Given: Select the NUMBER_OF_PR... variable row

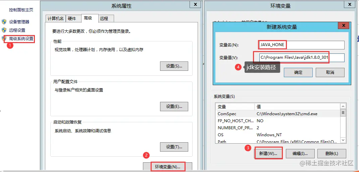Looking at the screenshot, I should pyautogui.click(x=278, y=128).
